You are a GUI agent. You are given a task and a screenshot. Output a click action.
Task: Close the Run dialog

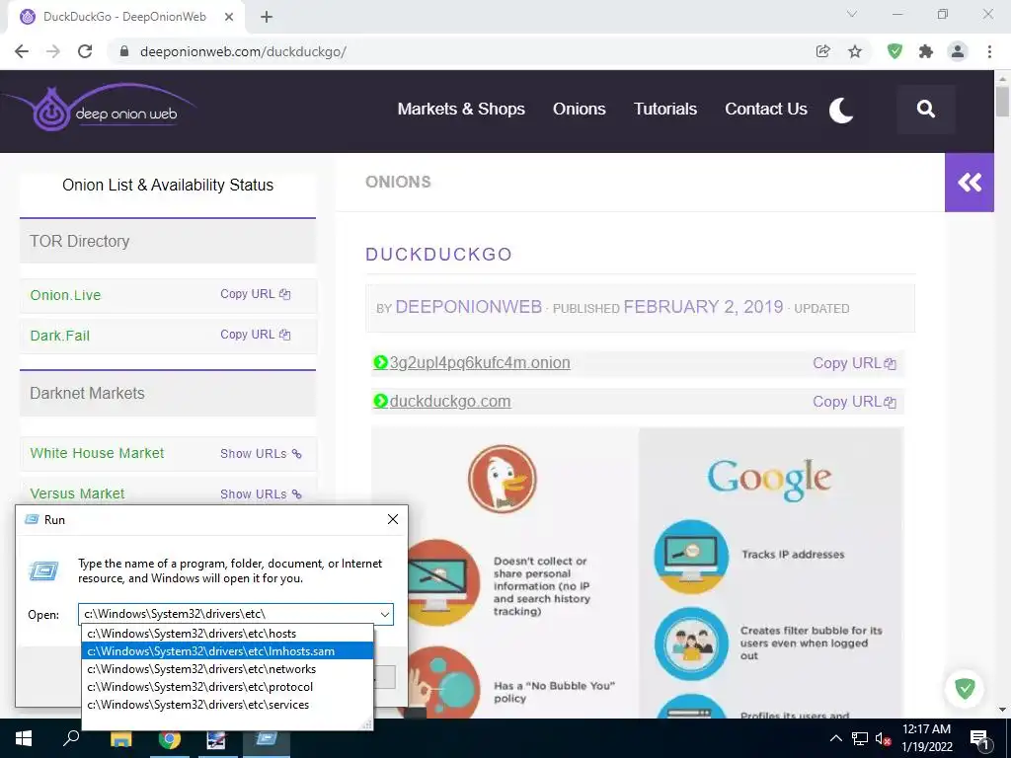click(393, 519)
